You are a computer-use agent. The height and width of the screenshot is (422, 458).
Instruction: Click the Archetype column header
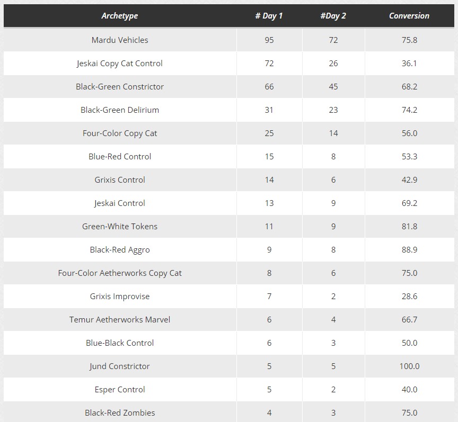click(120, 16)
